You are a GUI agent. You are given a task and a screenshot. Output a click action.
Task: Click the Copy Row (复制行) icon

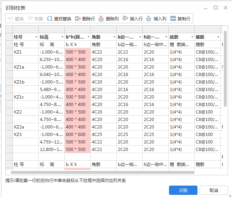pyautogui.click(x=173, y=19)
